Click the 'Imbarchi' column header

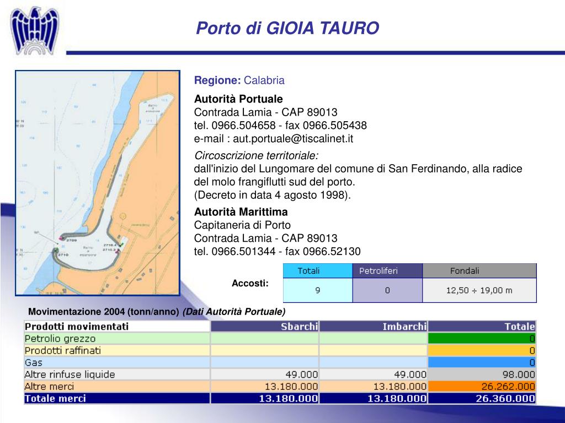374,326
